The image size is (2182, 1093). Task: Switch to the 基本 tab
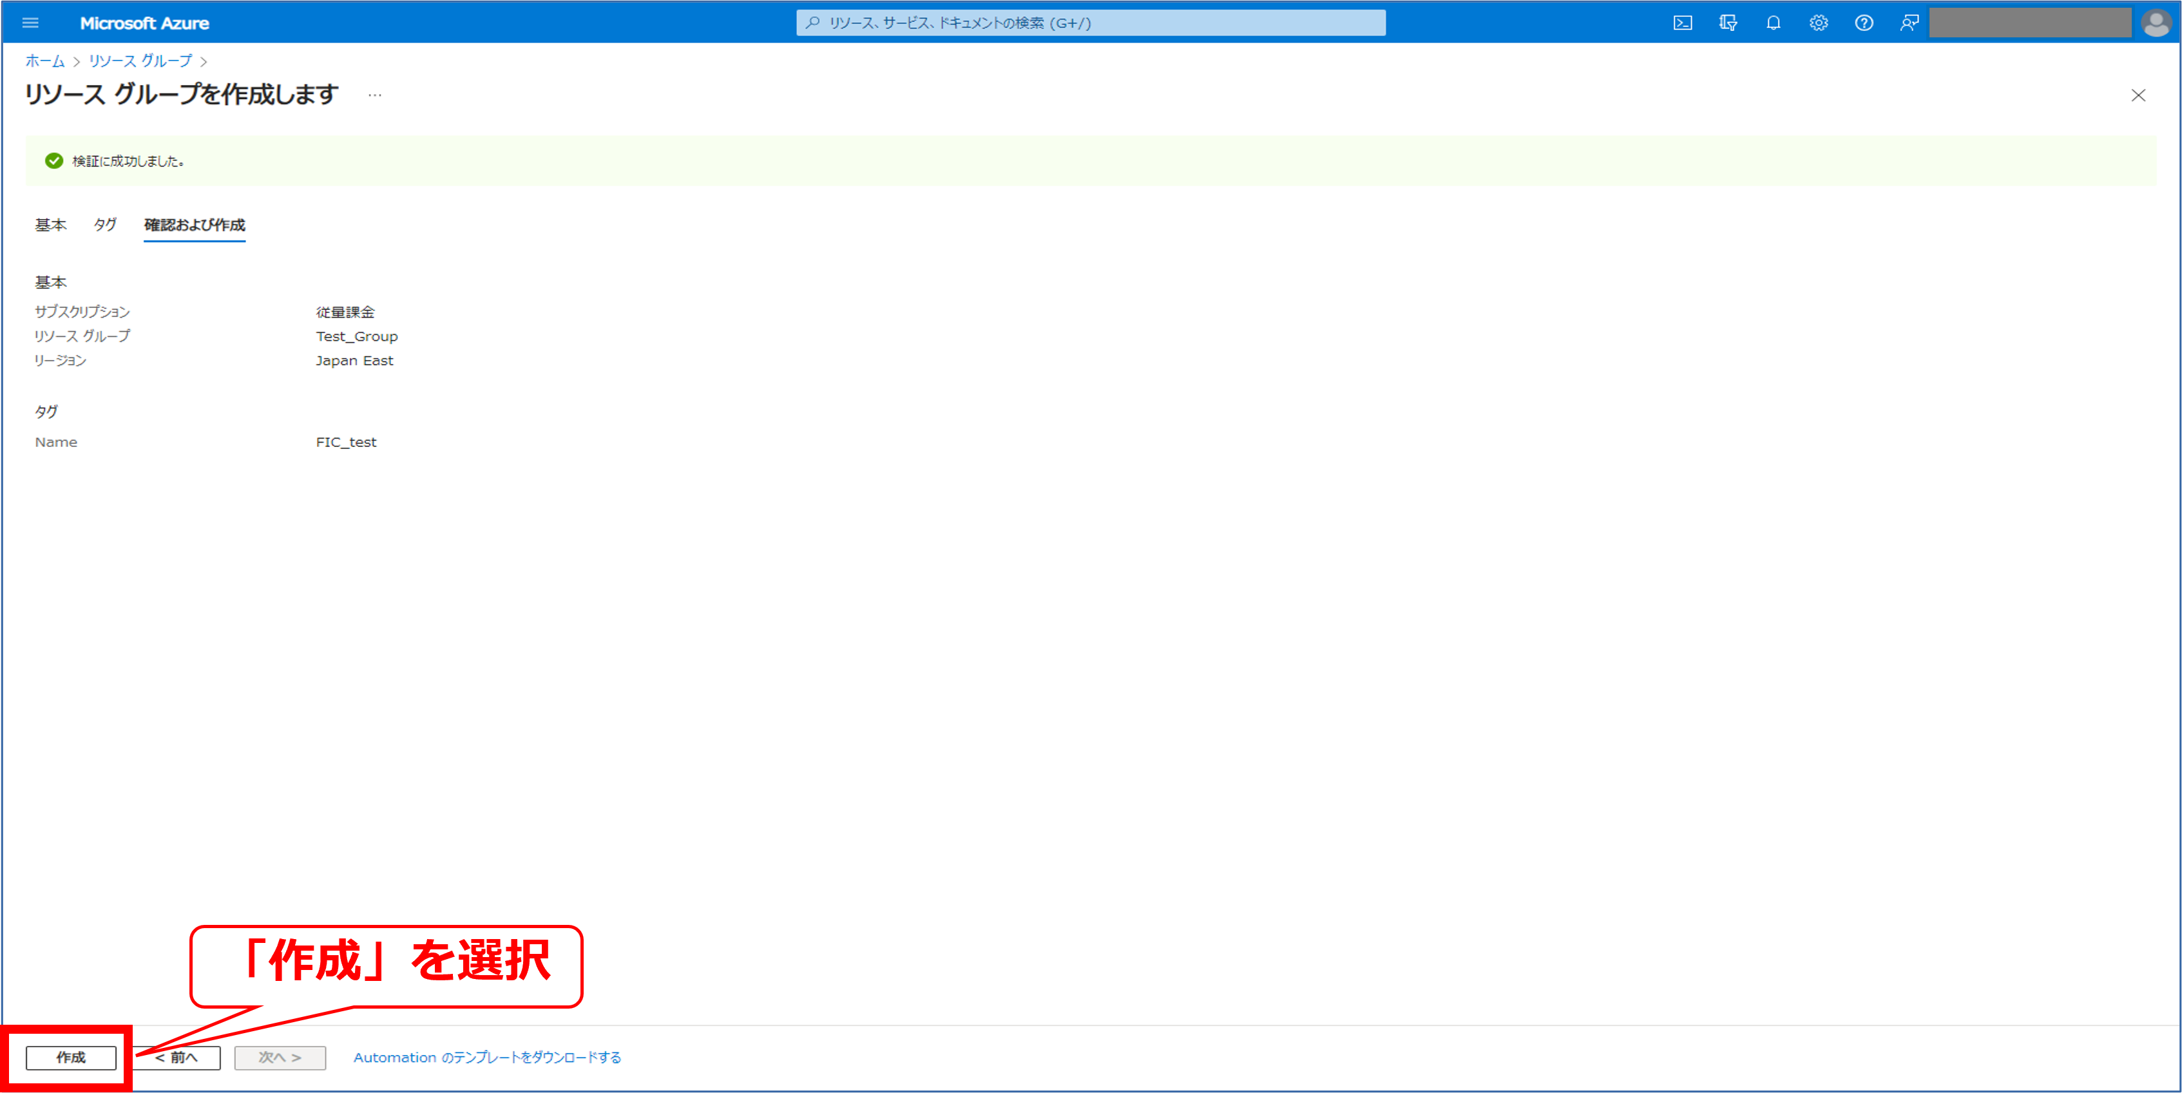coord(50,225)
